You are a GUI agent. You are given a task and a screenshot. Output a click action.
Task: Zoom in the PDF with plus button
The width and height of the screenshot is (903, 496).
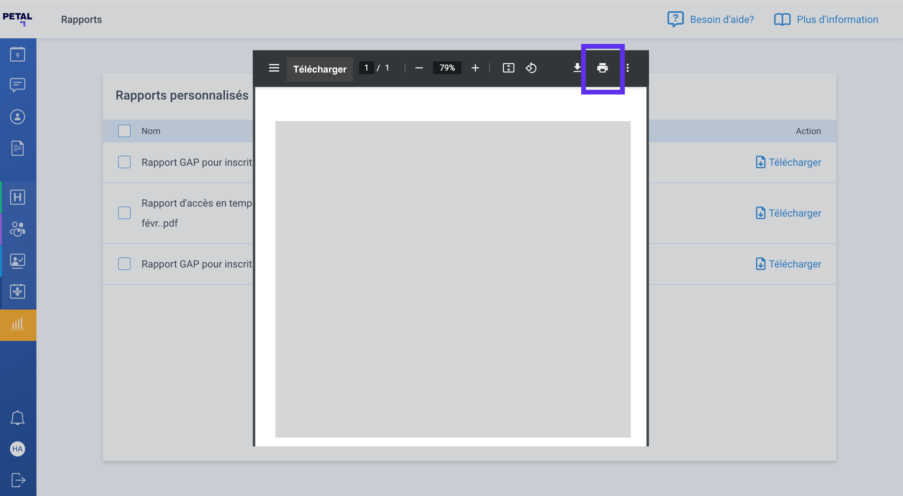[x=475, y=68]
